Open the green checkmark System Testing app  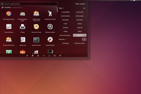click(x=9, y=52)
